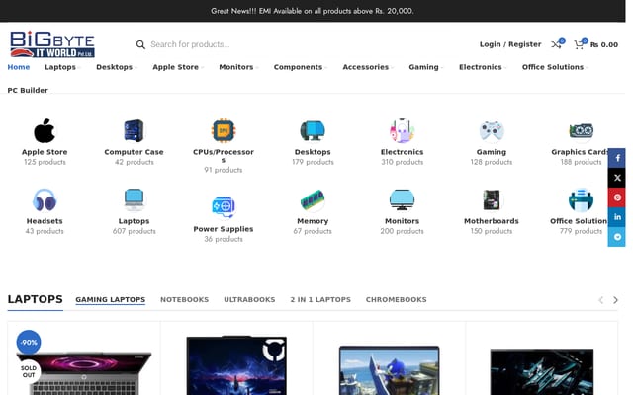Share on Telegram via sidebar icon
This screenshot has width=633, height=395.
click(x=617, y=237)
